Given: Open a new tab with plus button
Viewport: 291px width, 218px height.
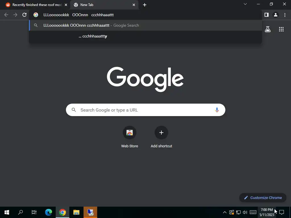Looking at the screenshot, I should [145, 5].
